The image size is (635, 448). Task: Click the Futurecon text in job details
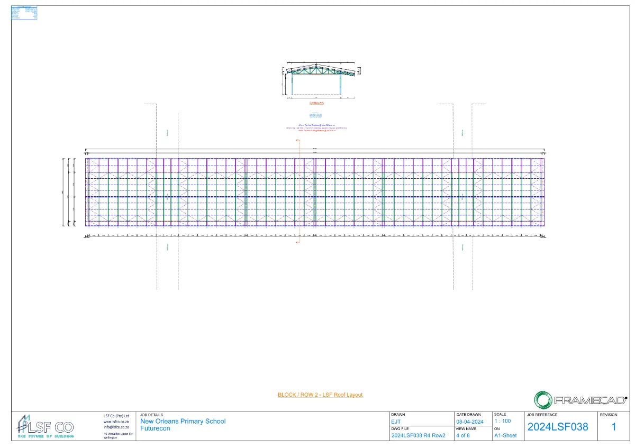(x=155, y=428)
